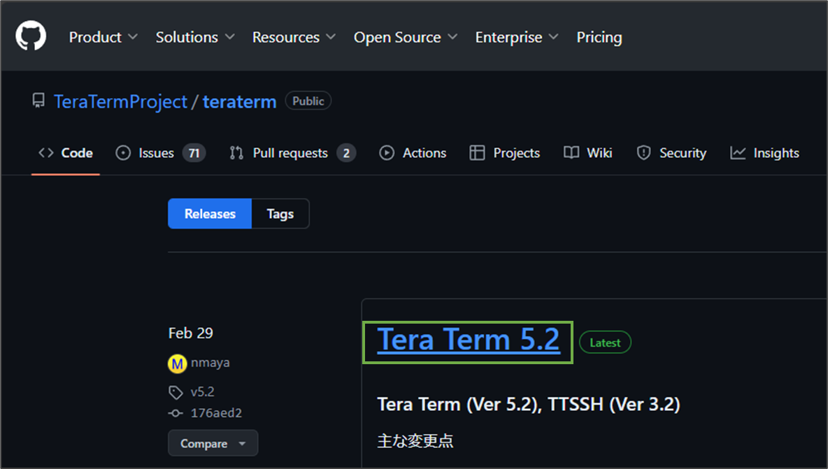
Task: Open the Actions tab
Action: pyautogui.click(x=413, y=153)
